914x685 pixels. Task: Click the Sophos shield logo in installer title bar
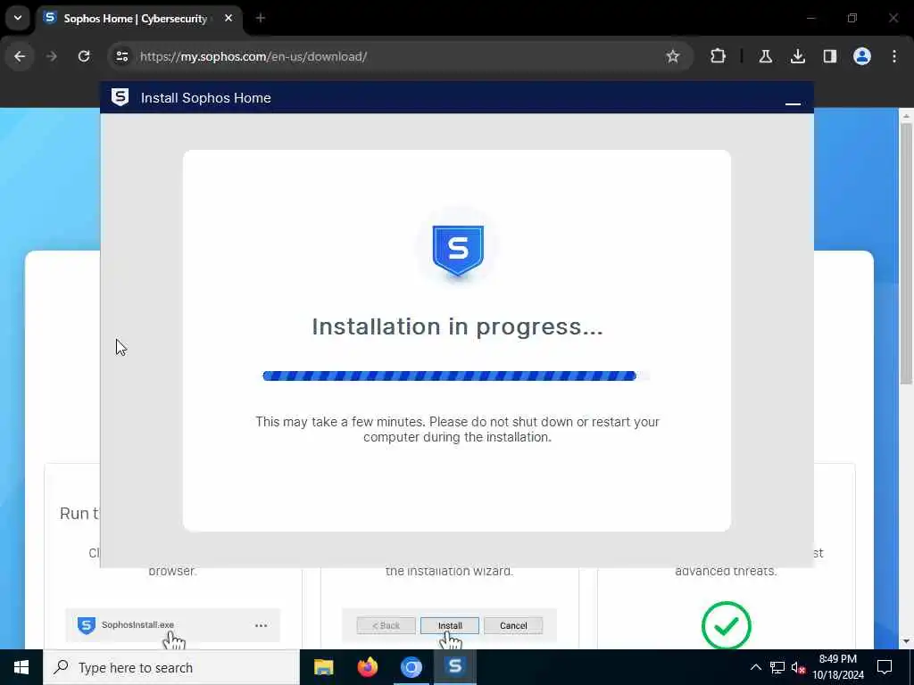coord(120,97)
